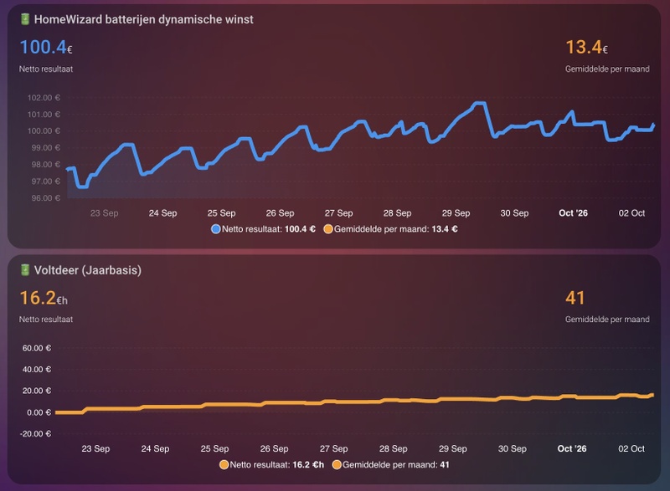The image size is (670, 491).
Task: Click the 29 Sep date in Voltdeer chart
Action: 453,449
